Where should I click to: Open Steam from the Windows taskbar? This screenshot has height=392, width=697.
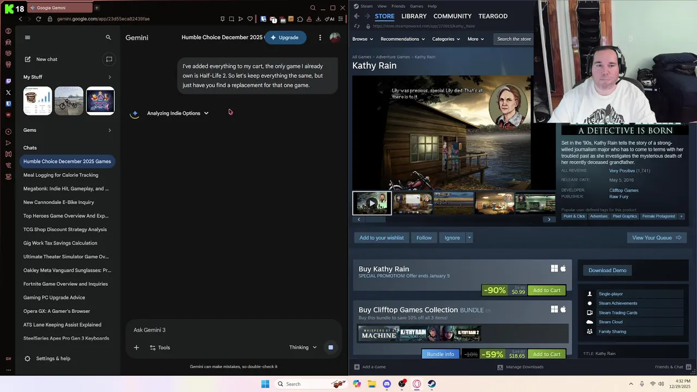pyautogui.click(x=432, y=384)
